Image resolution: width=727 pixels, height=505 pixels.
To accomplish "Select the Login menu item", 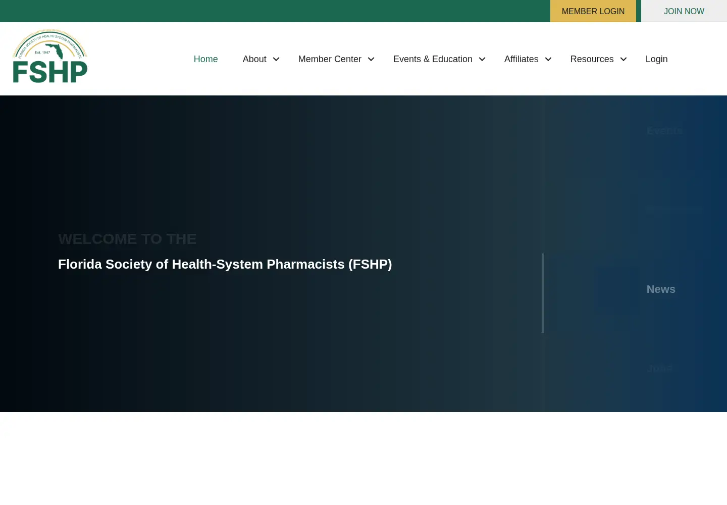I will pyautogui.click(x=656, y=59).
